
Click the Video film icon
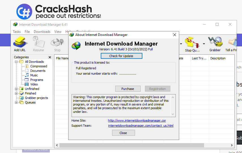pyautogui.click(x=27, y=84)
